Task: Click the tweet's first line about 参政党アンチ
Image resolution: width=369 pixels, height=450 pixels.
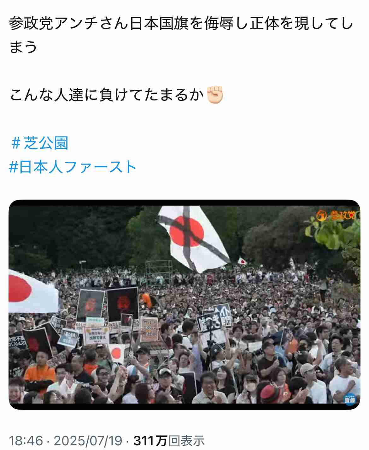Action: click(x=181, y=24)
